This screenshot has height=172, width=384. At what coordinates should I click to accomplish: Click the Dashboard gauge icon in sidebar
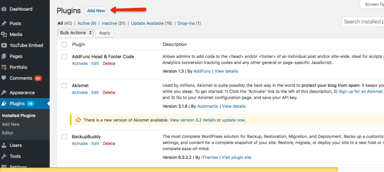[4, 9]
